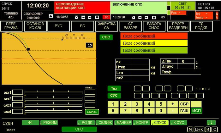Click the right arrow under the green message
Image resolution: width=221 pixels, height=133 pixels.
tap(146, 17)
